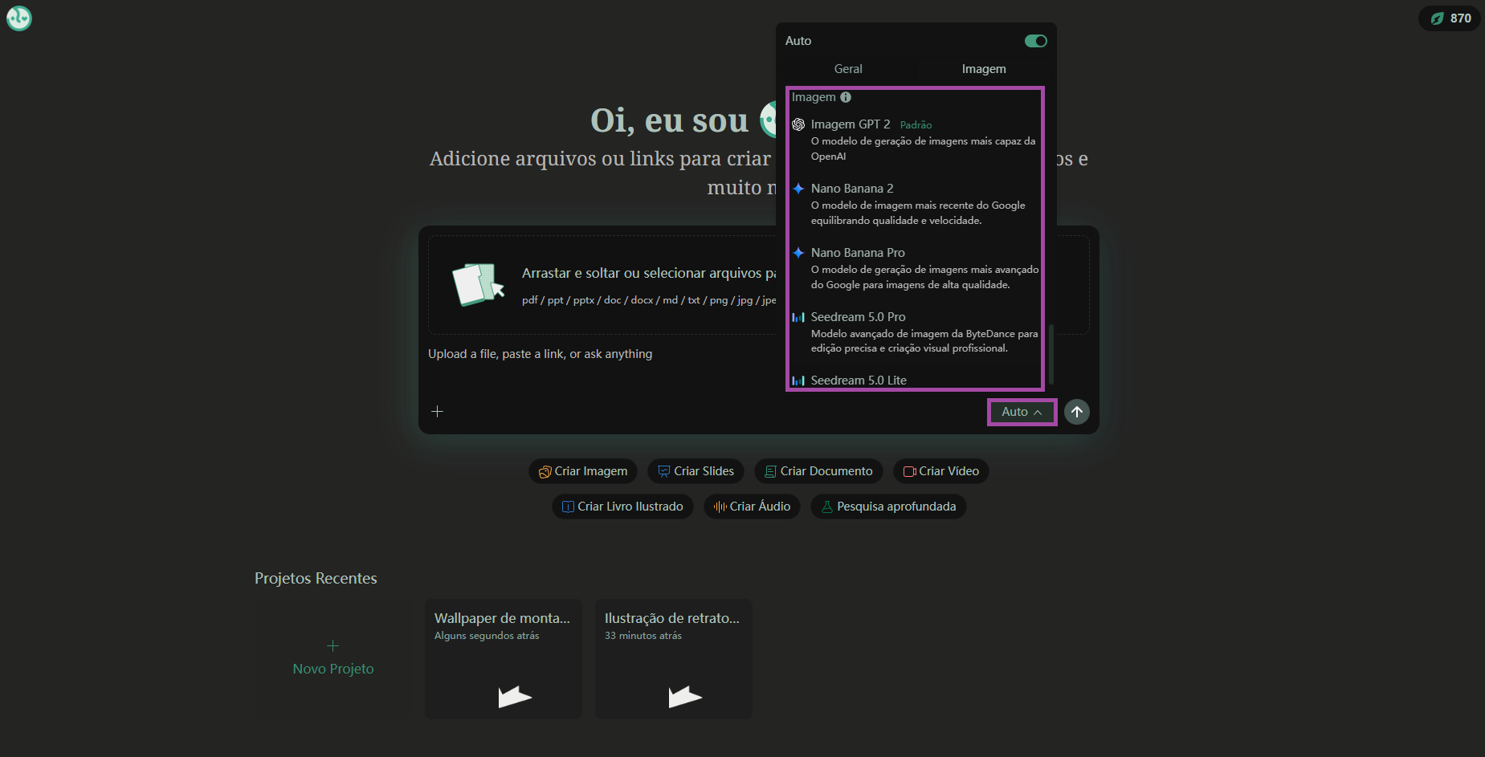Click 'Arrastar e soltar ou selecionar arquivos' text
The image size is (1485, 757).
[x=649, y=273]
